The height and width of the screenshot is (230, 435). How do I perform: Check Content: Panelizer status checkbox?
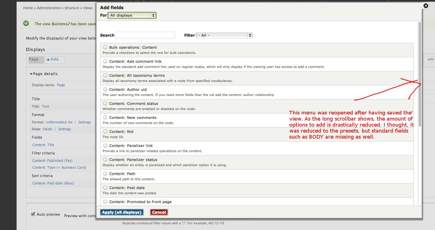coord(105,160)
